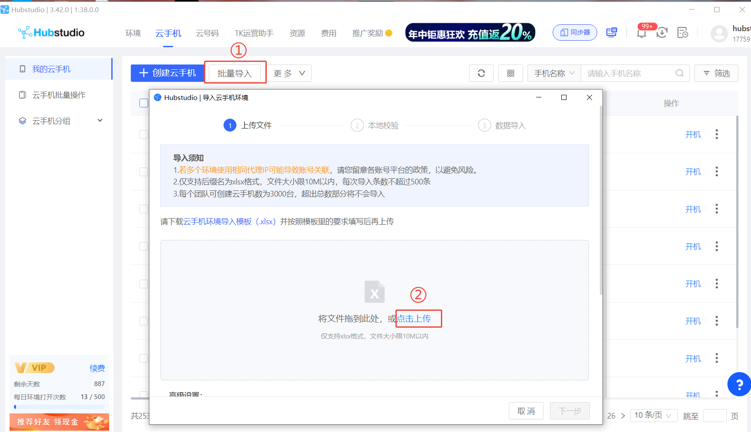The width and height of the screenshot is (751, 432).
Task: Download the 云手机环境导入模板 (.xlsx) link
Action: 230,222
